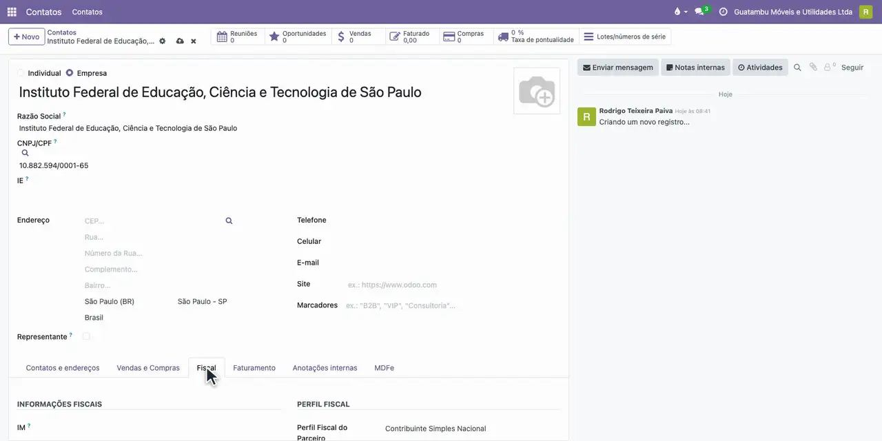The height and width of the screenshot is (441, 882).
Task: Open Perfil Fiscal do Parceiro dropdown
Action: pos(472,429)
